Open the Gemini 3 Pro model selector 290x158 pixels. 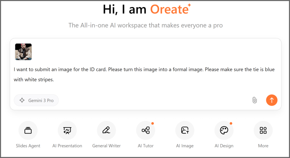pyautogui.click(x=36, y=100)
